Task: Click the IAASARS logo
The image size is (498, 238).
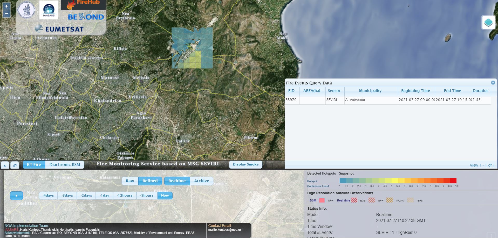Action: point(49,10)
